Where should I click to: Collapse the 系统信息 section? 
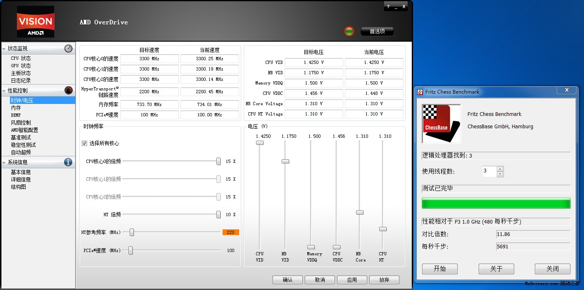4,162
